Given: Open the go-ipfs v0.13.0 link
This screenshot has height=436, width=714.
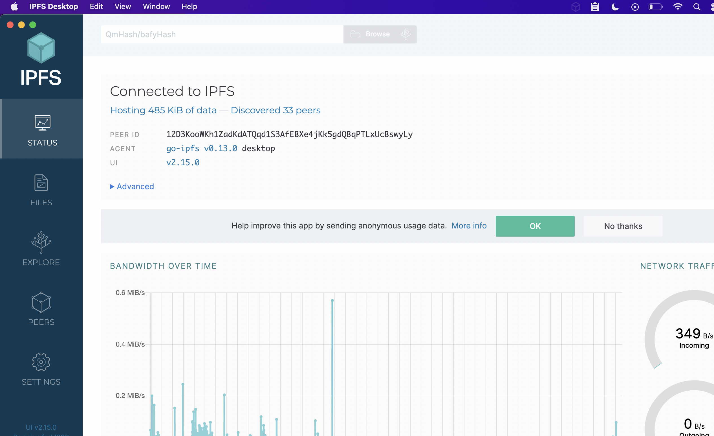Looking at the screenshot, I should (201, 148).
